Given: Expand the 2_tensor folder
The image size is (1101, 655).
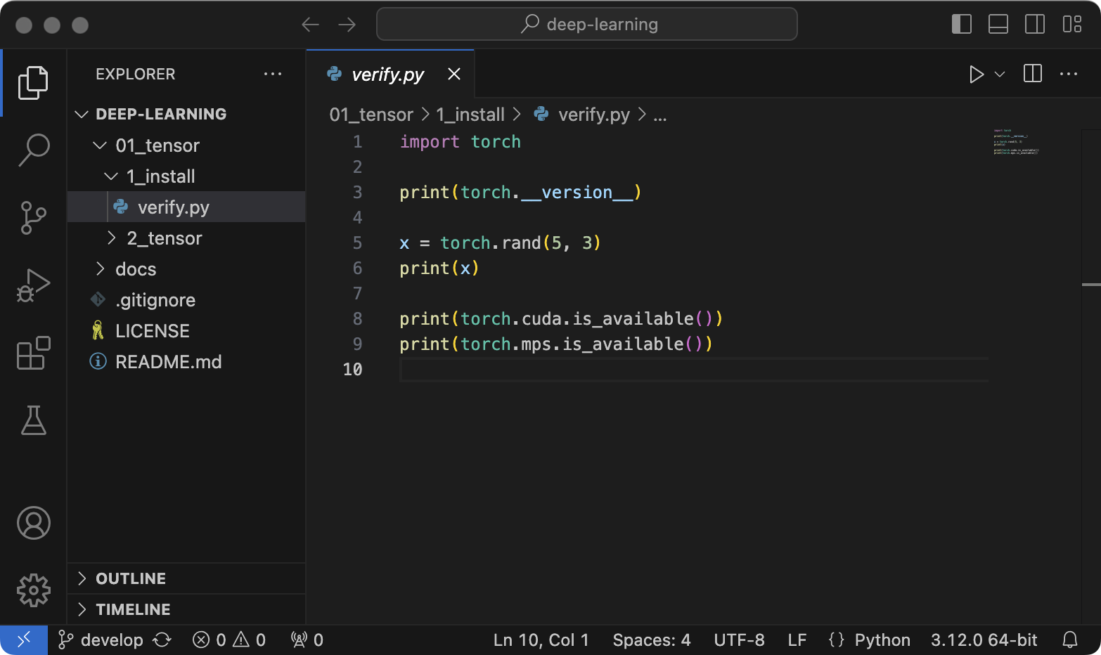Looking at the screenshot, I should 111,238.
